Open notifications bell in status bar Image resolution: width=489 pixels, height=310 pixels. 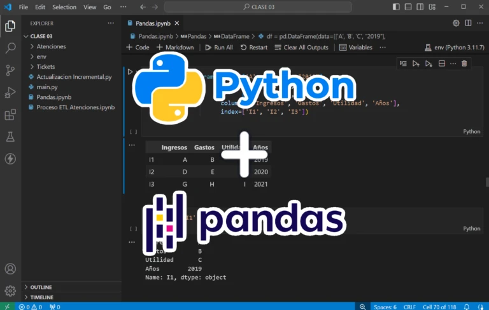click(x=467, y=307)
